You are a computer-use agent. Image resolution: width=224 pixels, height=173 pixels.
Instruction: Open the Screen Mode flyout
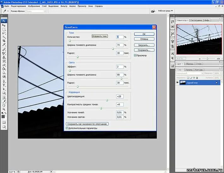(x=4, y=127)
